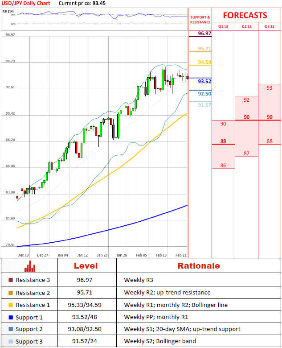Viewport: 282px width, 348px height.
Task: Click the 92.50 support level label
Action: 204,94
